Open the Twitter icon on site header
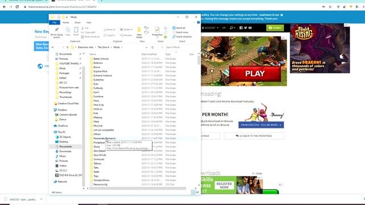Screen dimensions: 365x205 pyautogui.click(x=245, y=28)
